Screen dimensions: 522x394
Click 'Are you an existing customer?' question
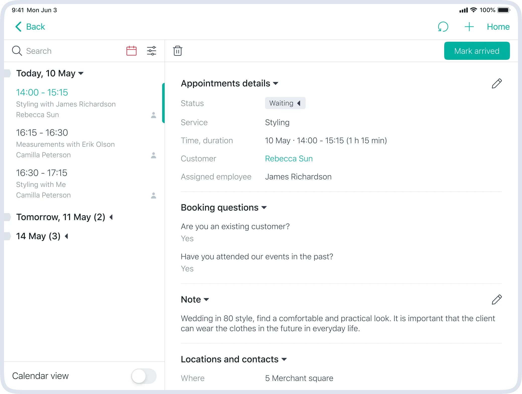(x=235, y=226)
